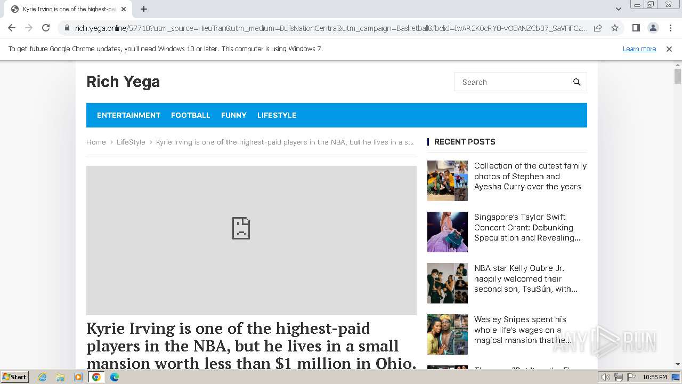This screenshot has height=384, width=682.
Task: Open the Entertainment menu item
Action: (x=128, y=115)
